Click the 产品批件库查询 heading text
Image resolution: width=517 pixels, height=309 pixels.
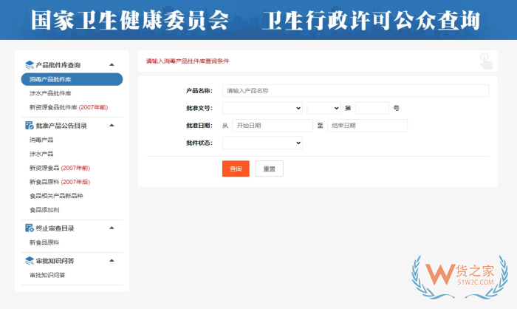pos(58,65)
